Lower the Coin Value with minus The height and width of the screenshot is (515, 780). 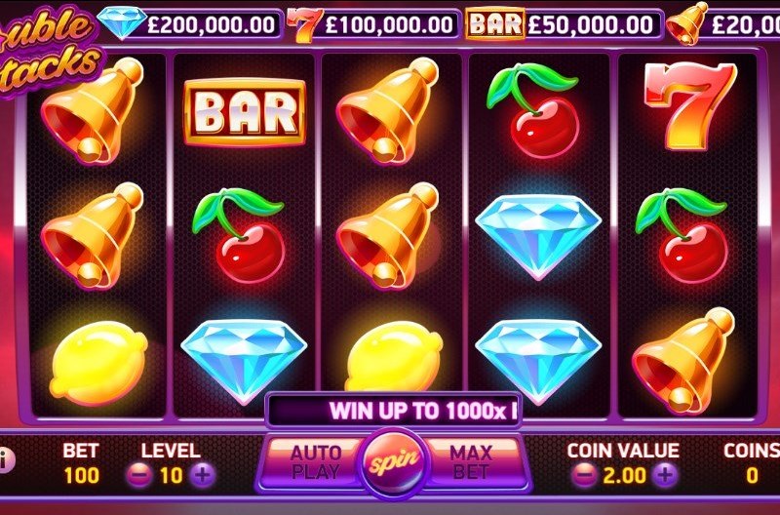[583, 475]
